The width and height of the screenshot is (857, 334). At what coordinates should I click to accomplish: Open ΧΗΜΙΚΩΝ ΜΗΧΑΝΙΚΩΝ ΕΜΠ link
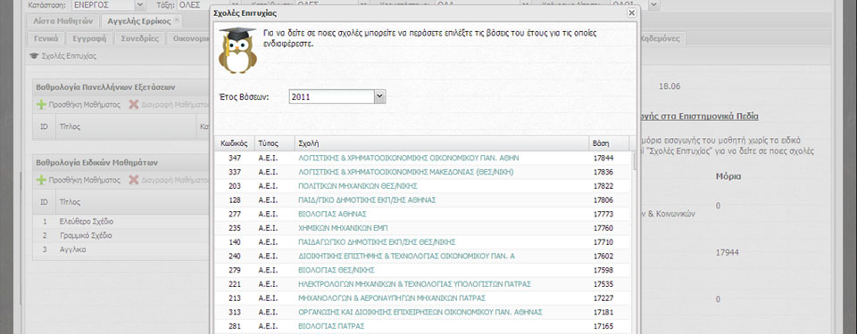click(x=343, y=228)
